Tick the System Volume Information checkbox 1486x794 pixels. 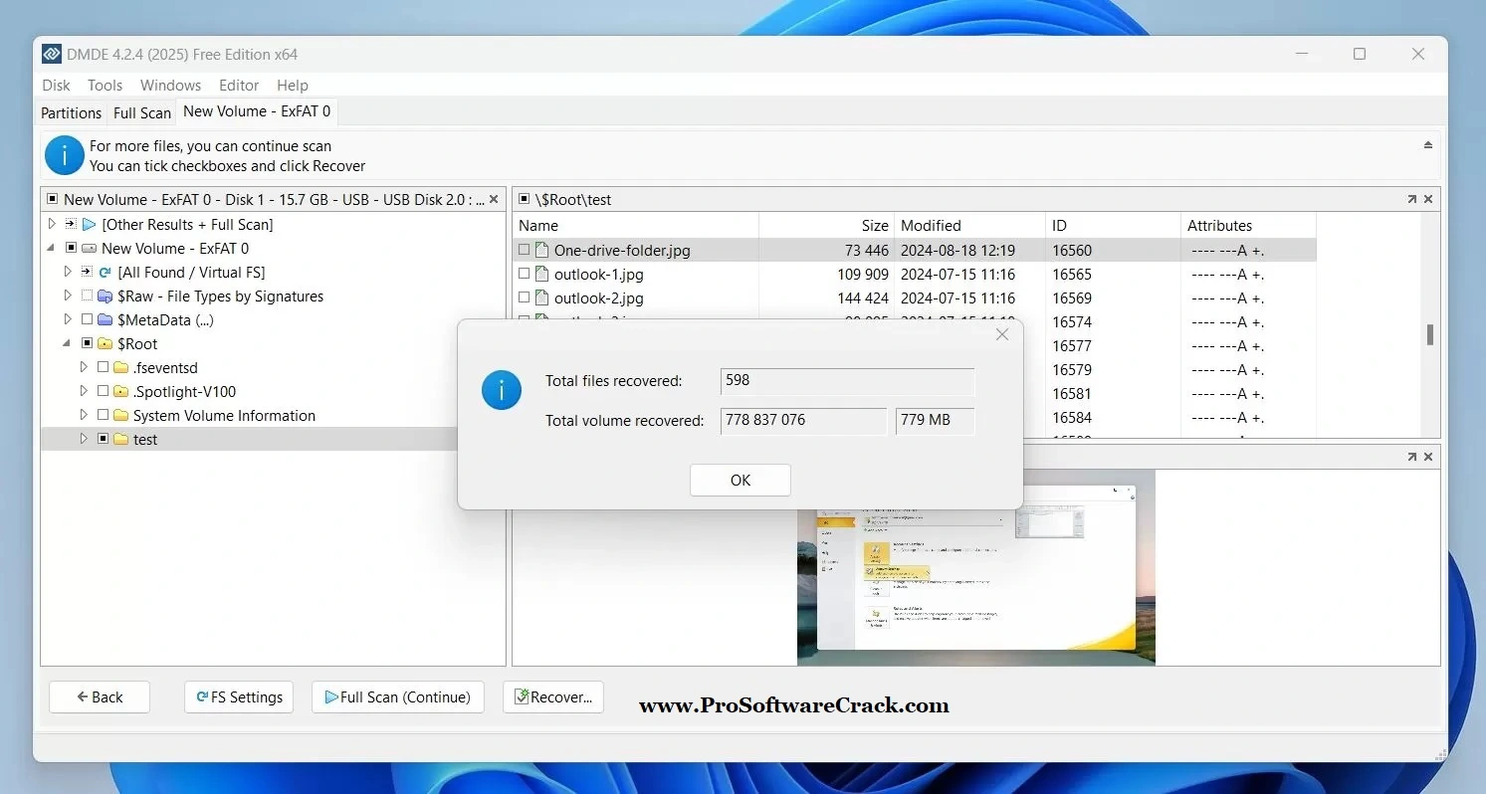pos(103,416)
